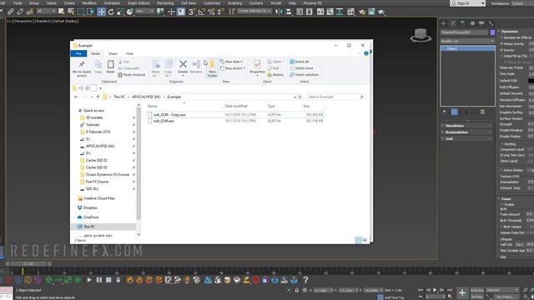Expand the Simulation rollout
The height and width of the screenshot is (300, 534).
point(467,126)
